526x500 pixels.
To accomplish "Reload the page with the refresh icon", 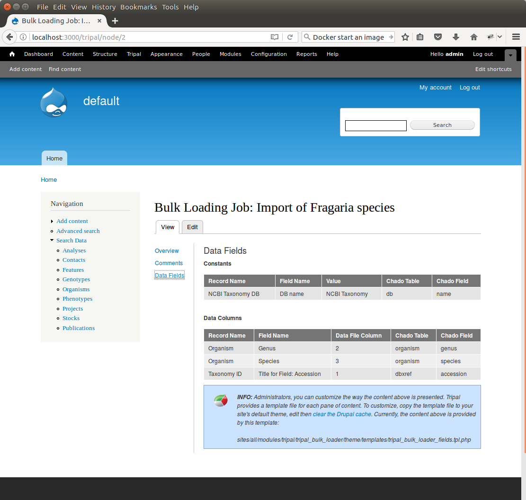I will click(x=290, y=37).
